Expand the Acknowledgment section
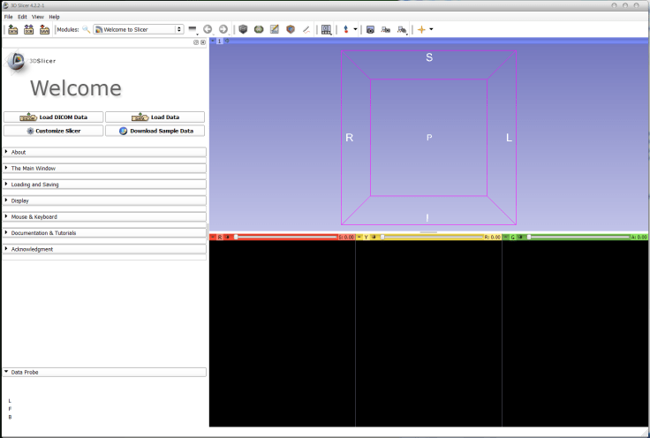The width and height of the screenshot is (650, 438). pos(104,249)
